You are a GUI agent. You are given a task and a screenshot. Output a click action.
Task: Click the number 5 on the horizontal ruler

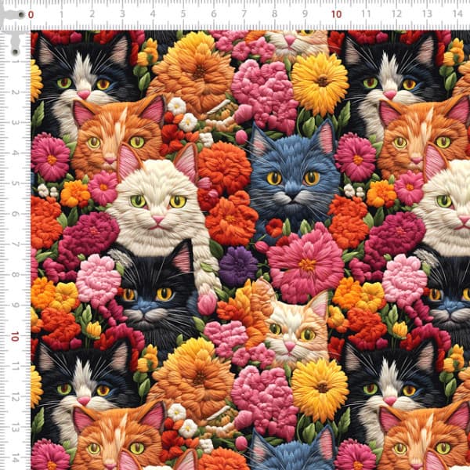(x=183, y=14)
